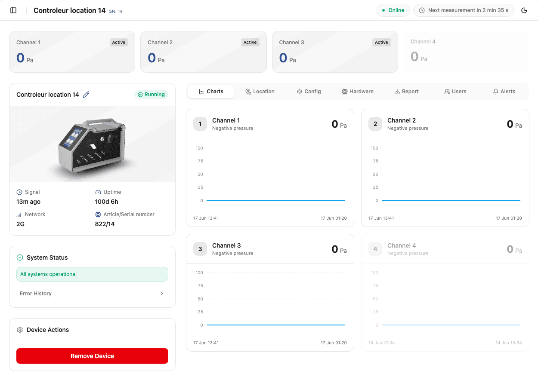Click the Alerts tab bell icon
Viewport: 538px width, 377px height.
click(496, 92)
